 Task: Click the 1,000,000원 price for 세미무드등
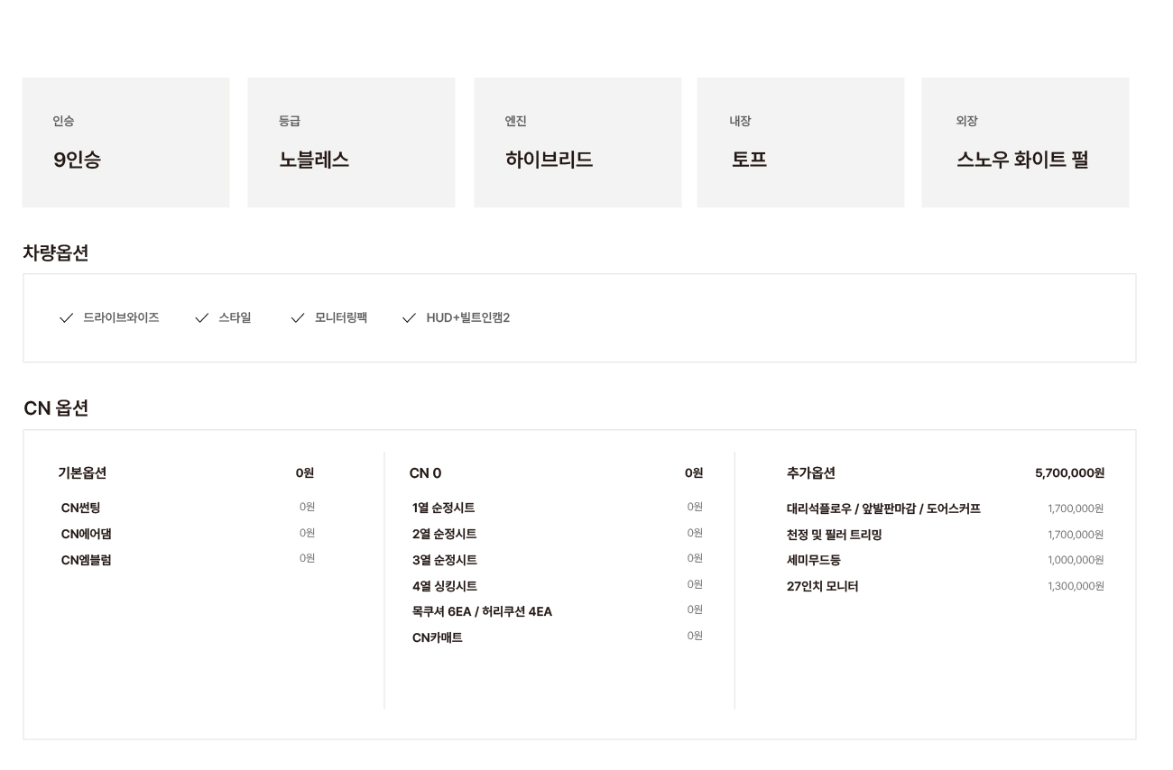[1076, 560]
